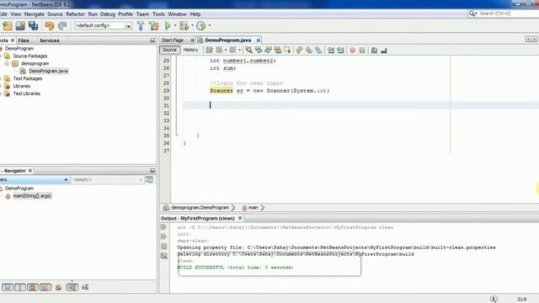Select the Libraries node
539x303 pixels.
pyautogui.click(x=21, y=86)
